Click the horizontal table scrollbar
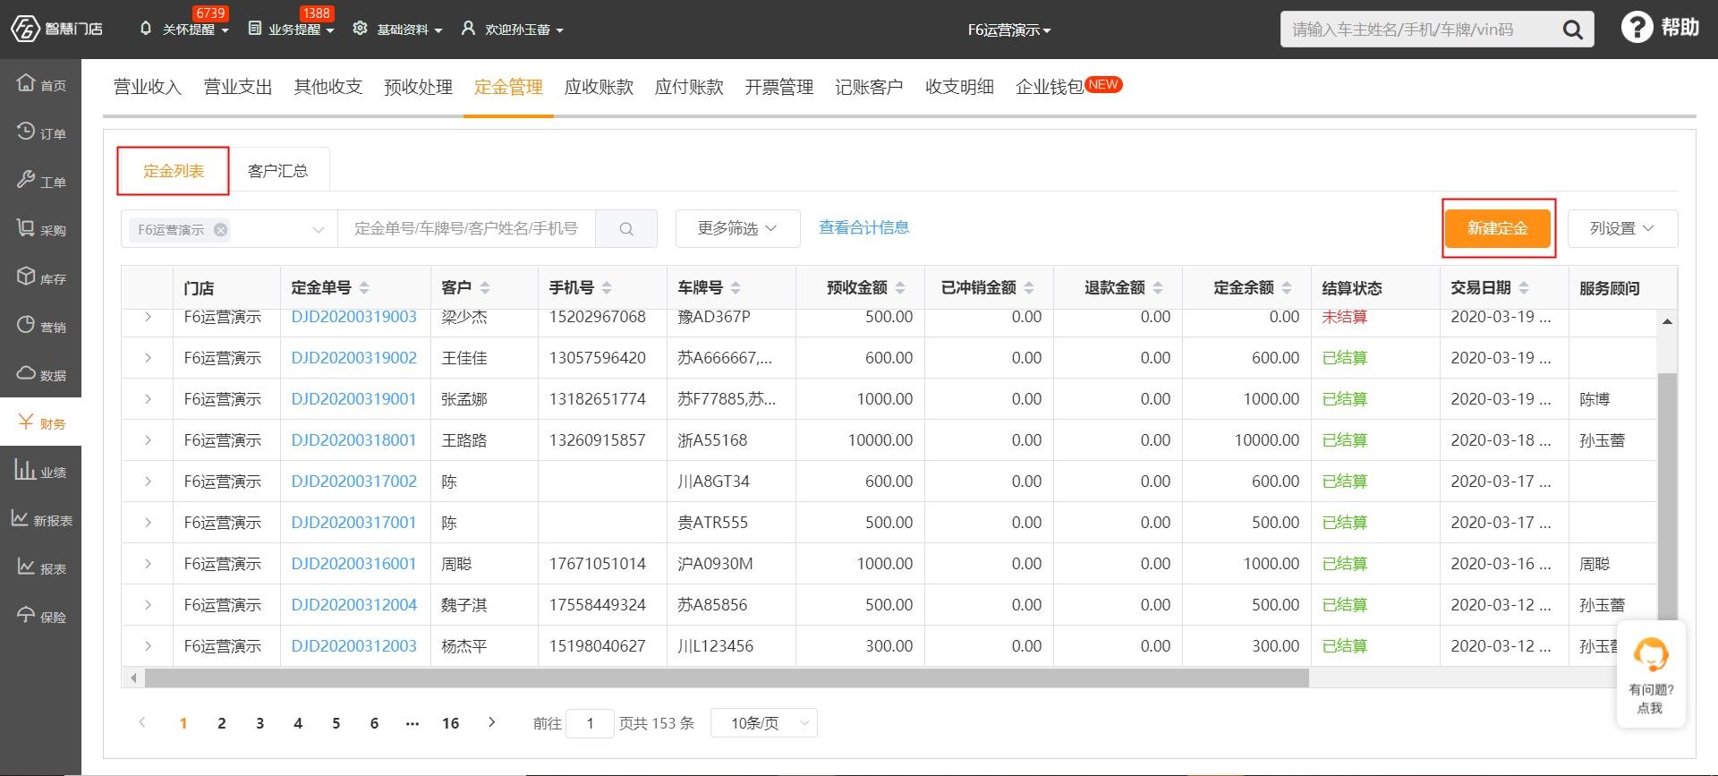The width and height of the screenshot is (1718, 776). coord(727,678)
